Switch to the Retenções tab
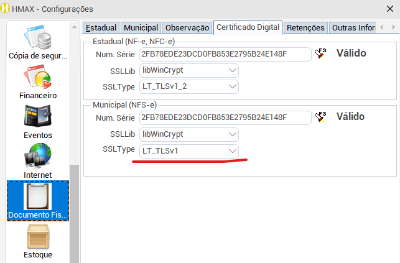400x263 pixels. tap(305, 28)
